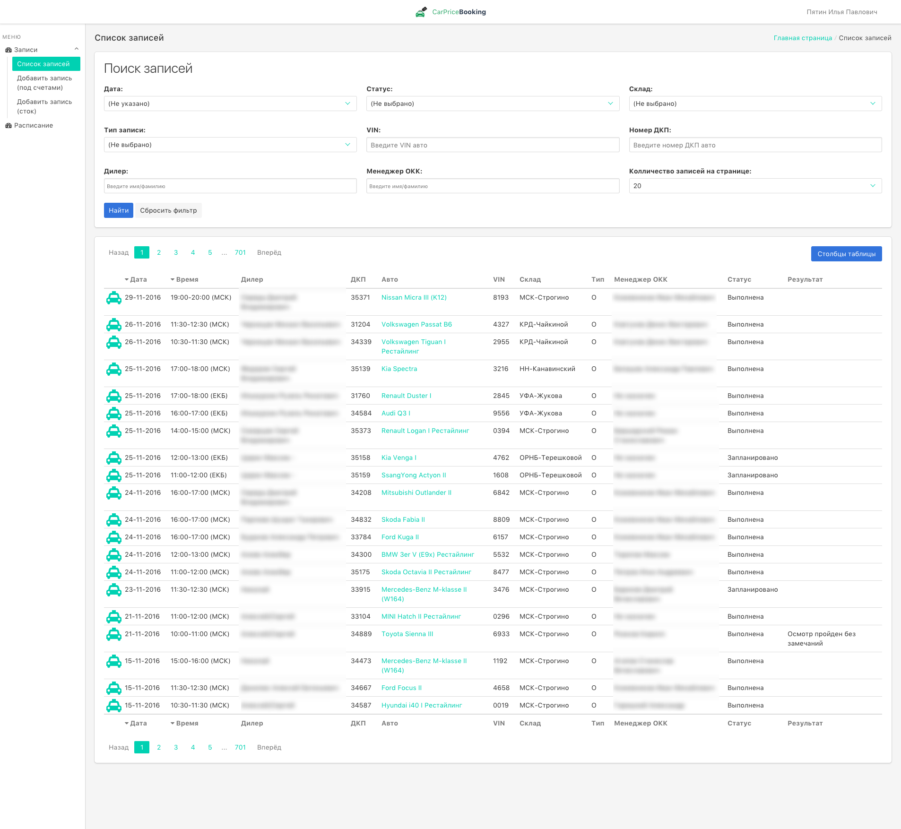
Task: Sort by Время in the bottom table footer
Action: pyautogui.click(x=184, y=724)
